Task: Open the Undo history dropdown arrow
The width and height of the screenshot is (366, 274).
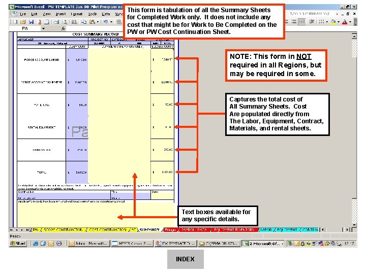Action: pos(111,22)
